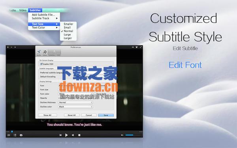
Task: Start playback with the Play button
Action: (x=66, y=135)
